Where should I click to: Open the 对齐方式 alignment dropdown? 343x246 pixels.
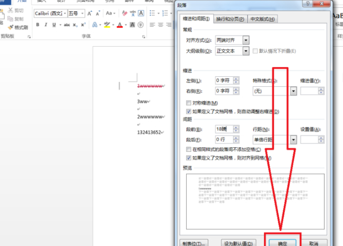tap(245, 40)
